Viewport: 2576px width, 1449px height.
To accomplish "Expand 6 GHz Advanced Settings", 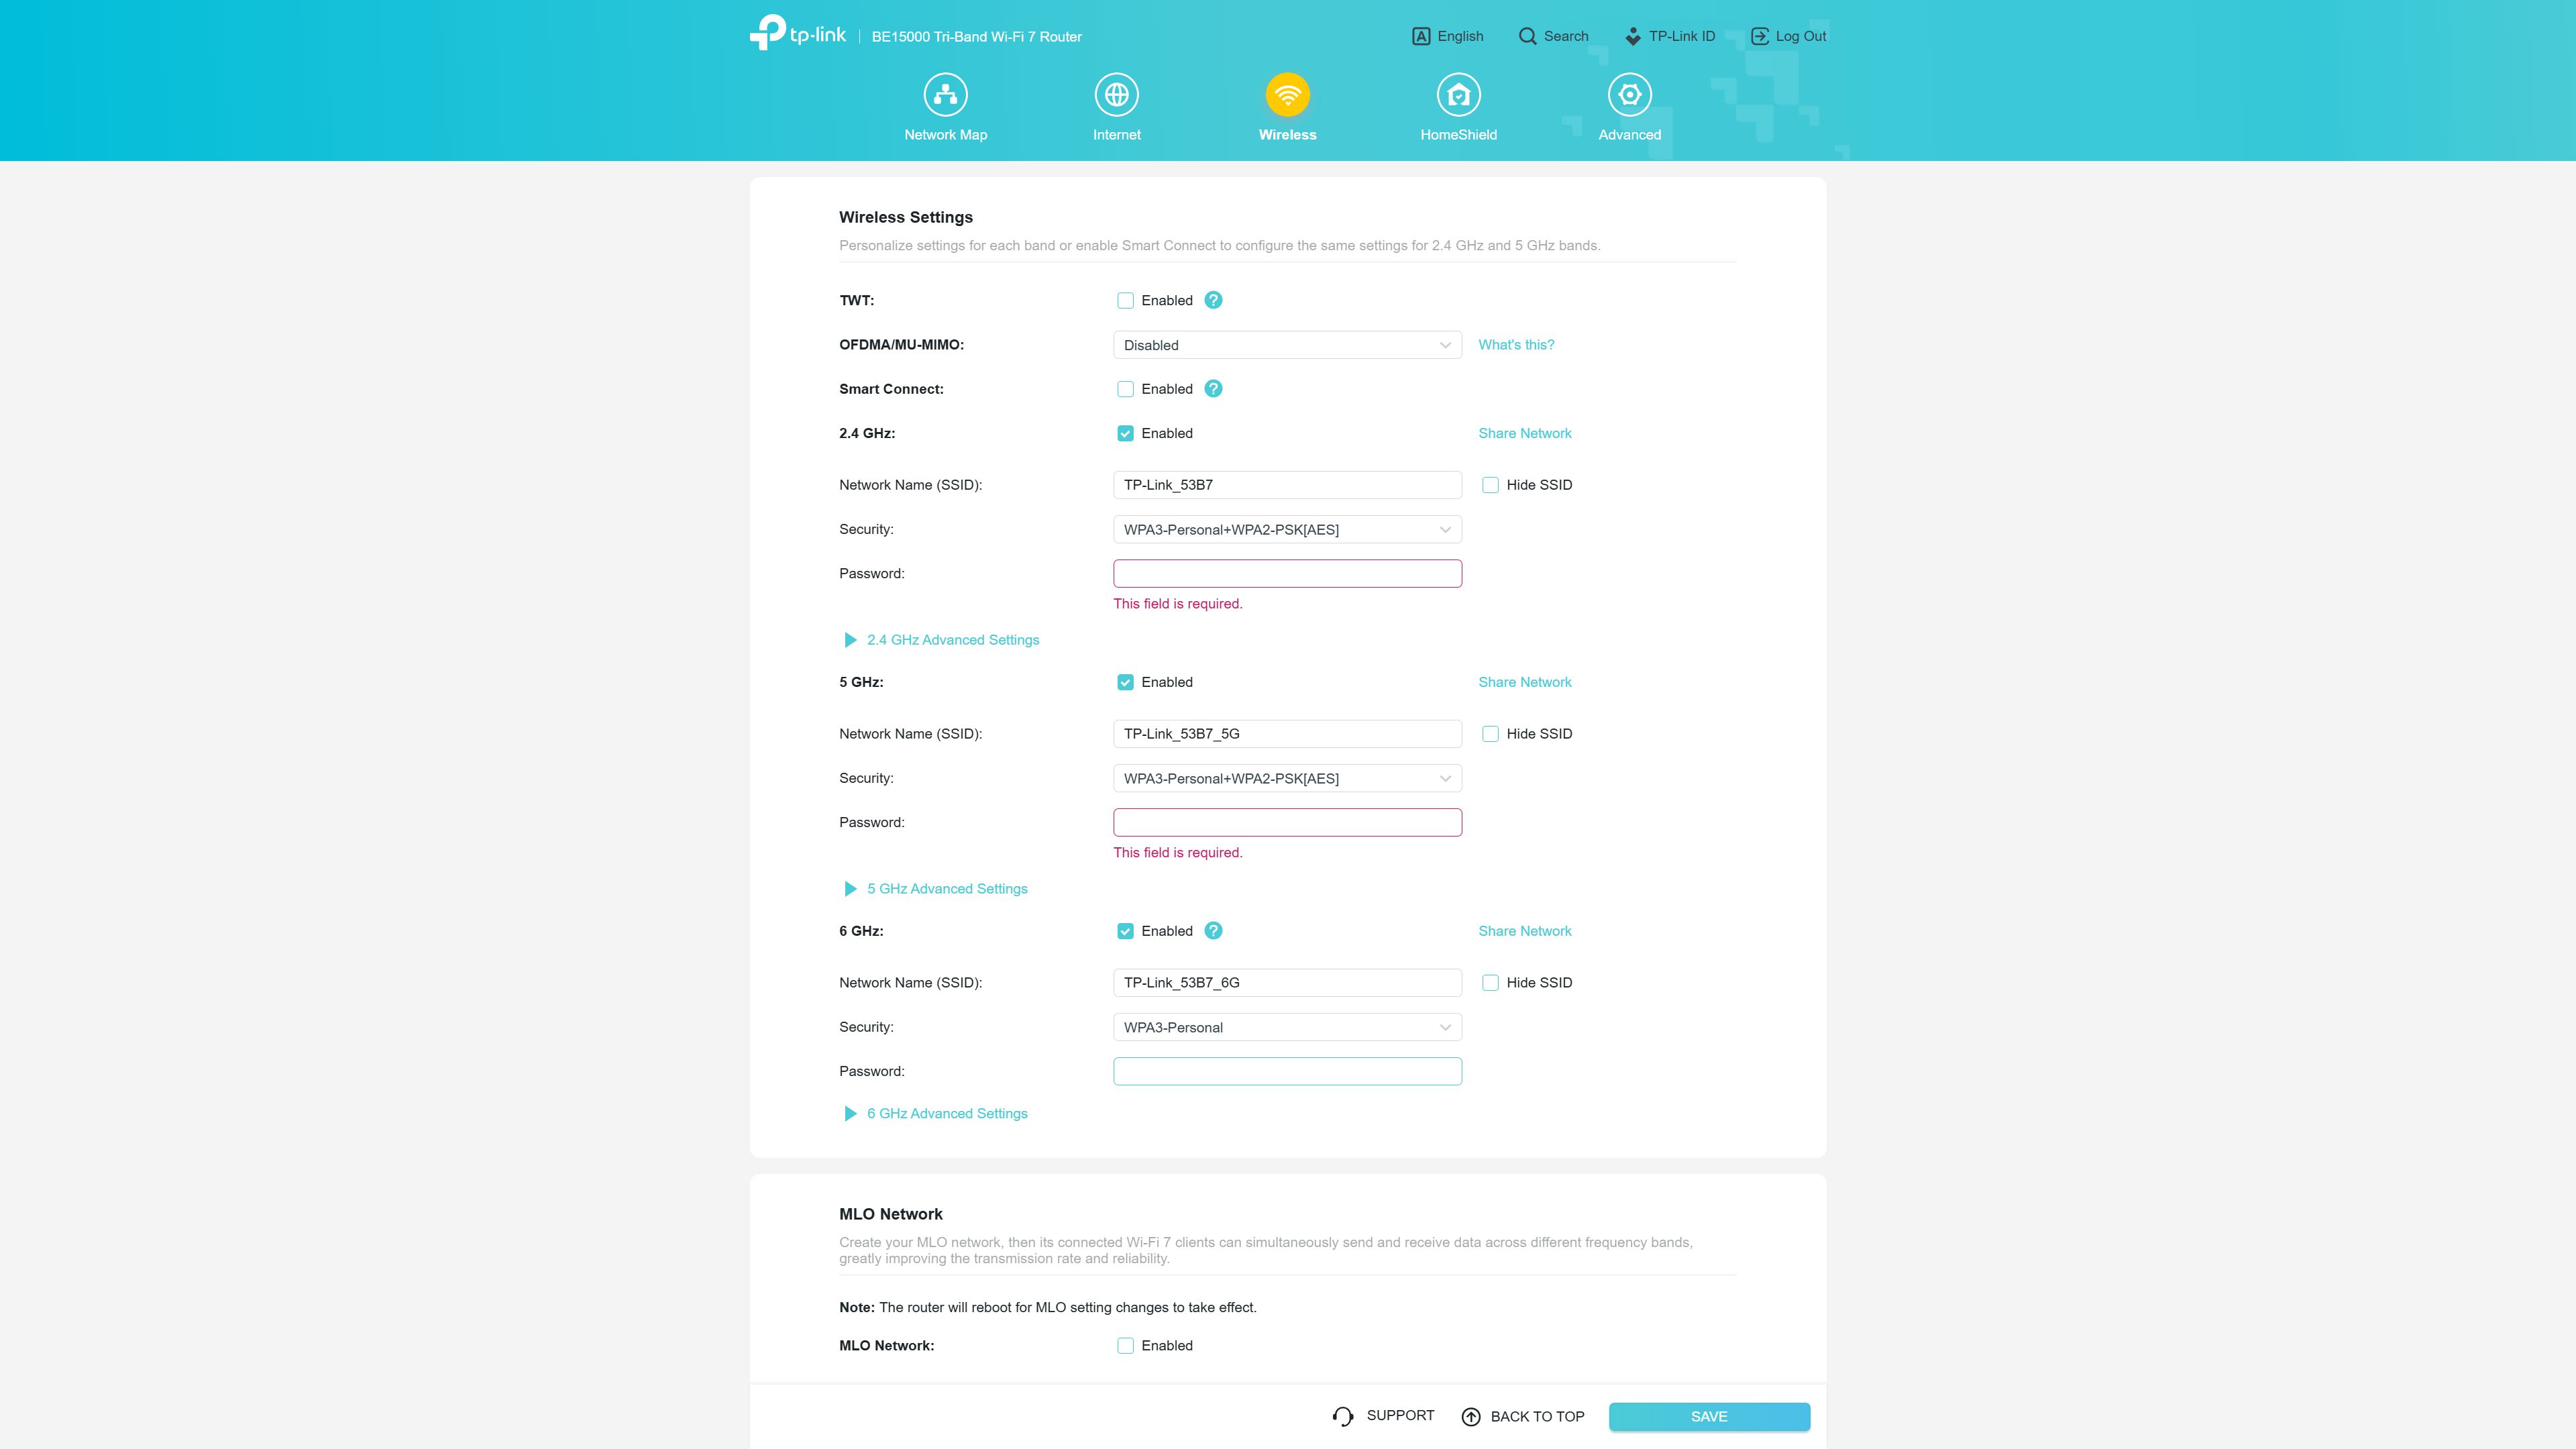I will (x=936, y=1114).
